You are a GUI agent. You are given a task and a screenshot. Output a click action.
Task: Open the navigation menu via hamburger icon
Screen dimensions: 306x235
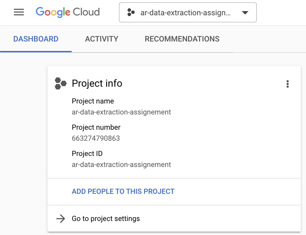coord(19,12)
